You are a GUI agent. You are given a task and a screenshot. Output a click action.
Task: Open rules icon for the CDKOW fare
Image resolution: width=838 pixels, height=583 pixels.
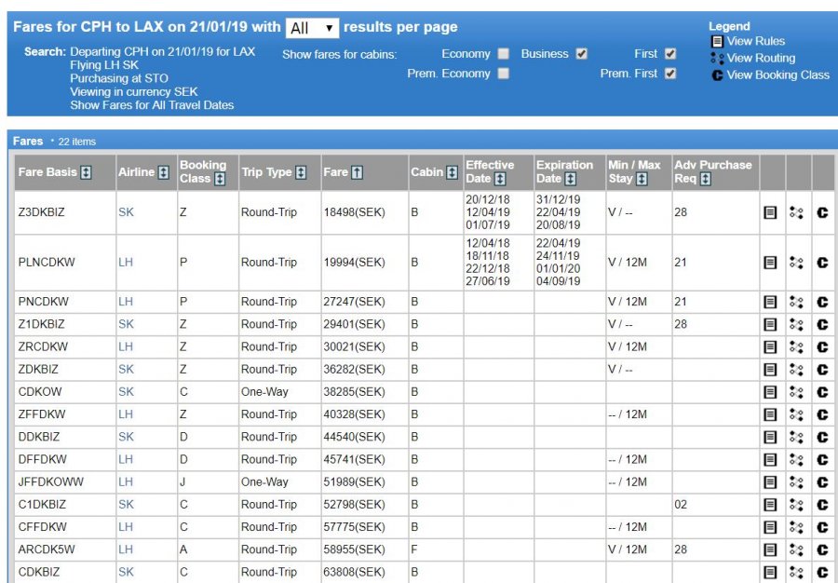click(770, 392)
